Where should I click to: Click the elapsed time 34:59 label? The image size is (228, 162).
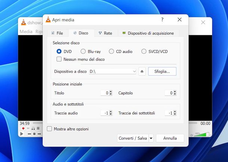[25, 123]
